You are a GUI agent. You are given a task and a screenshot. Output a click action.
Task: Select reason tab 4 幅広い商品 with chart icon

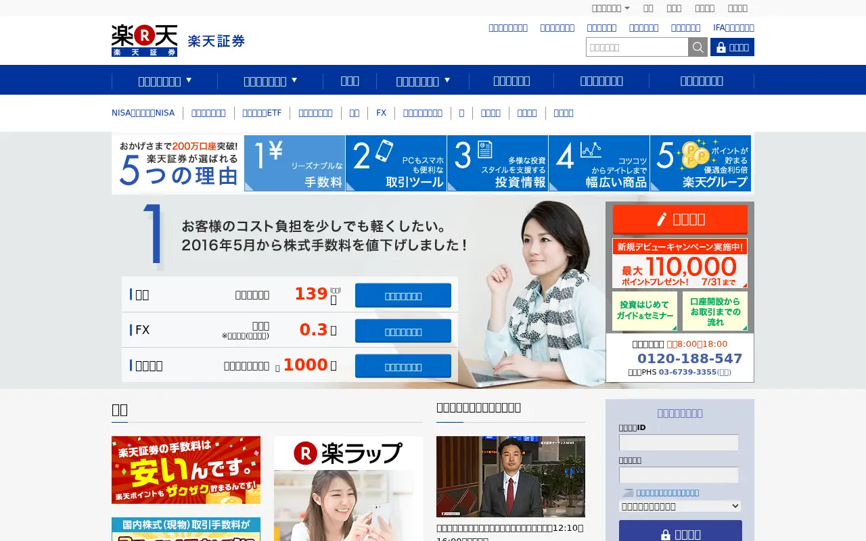tap(599, 163)
